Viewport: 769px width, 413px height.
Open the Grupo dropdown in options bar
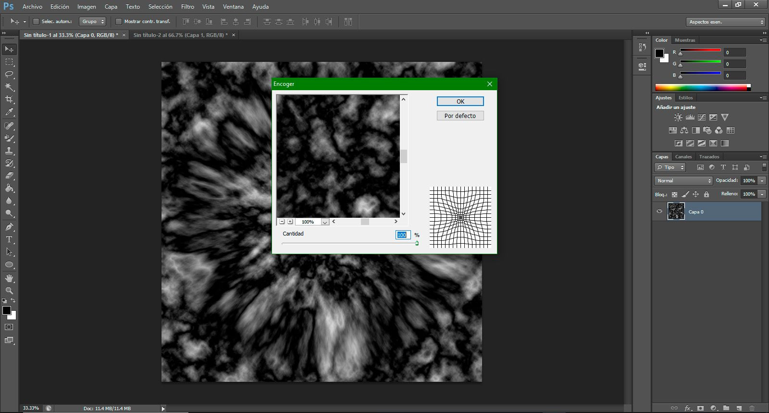[x=92, y=22]
